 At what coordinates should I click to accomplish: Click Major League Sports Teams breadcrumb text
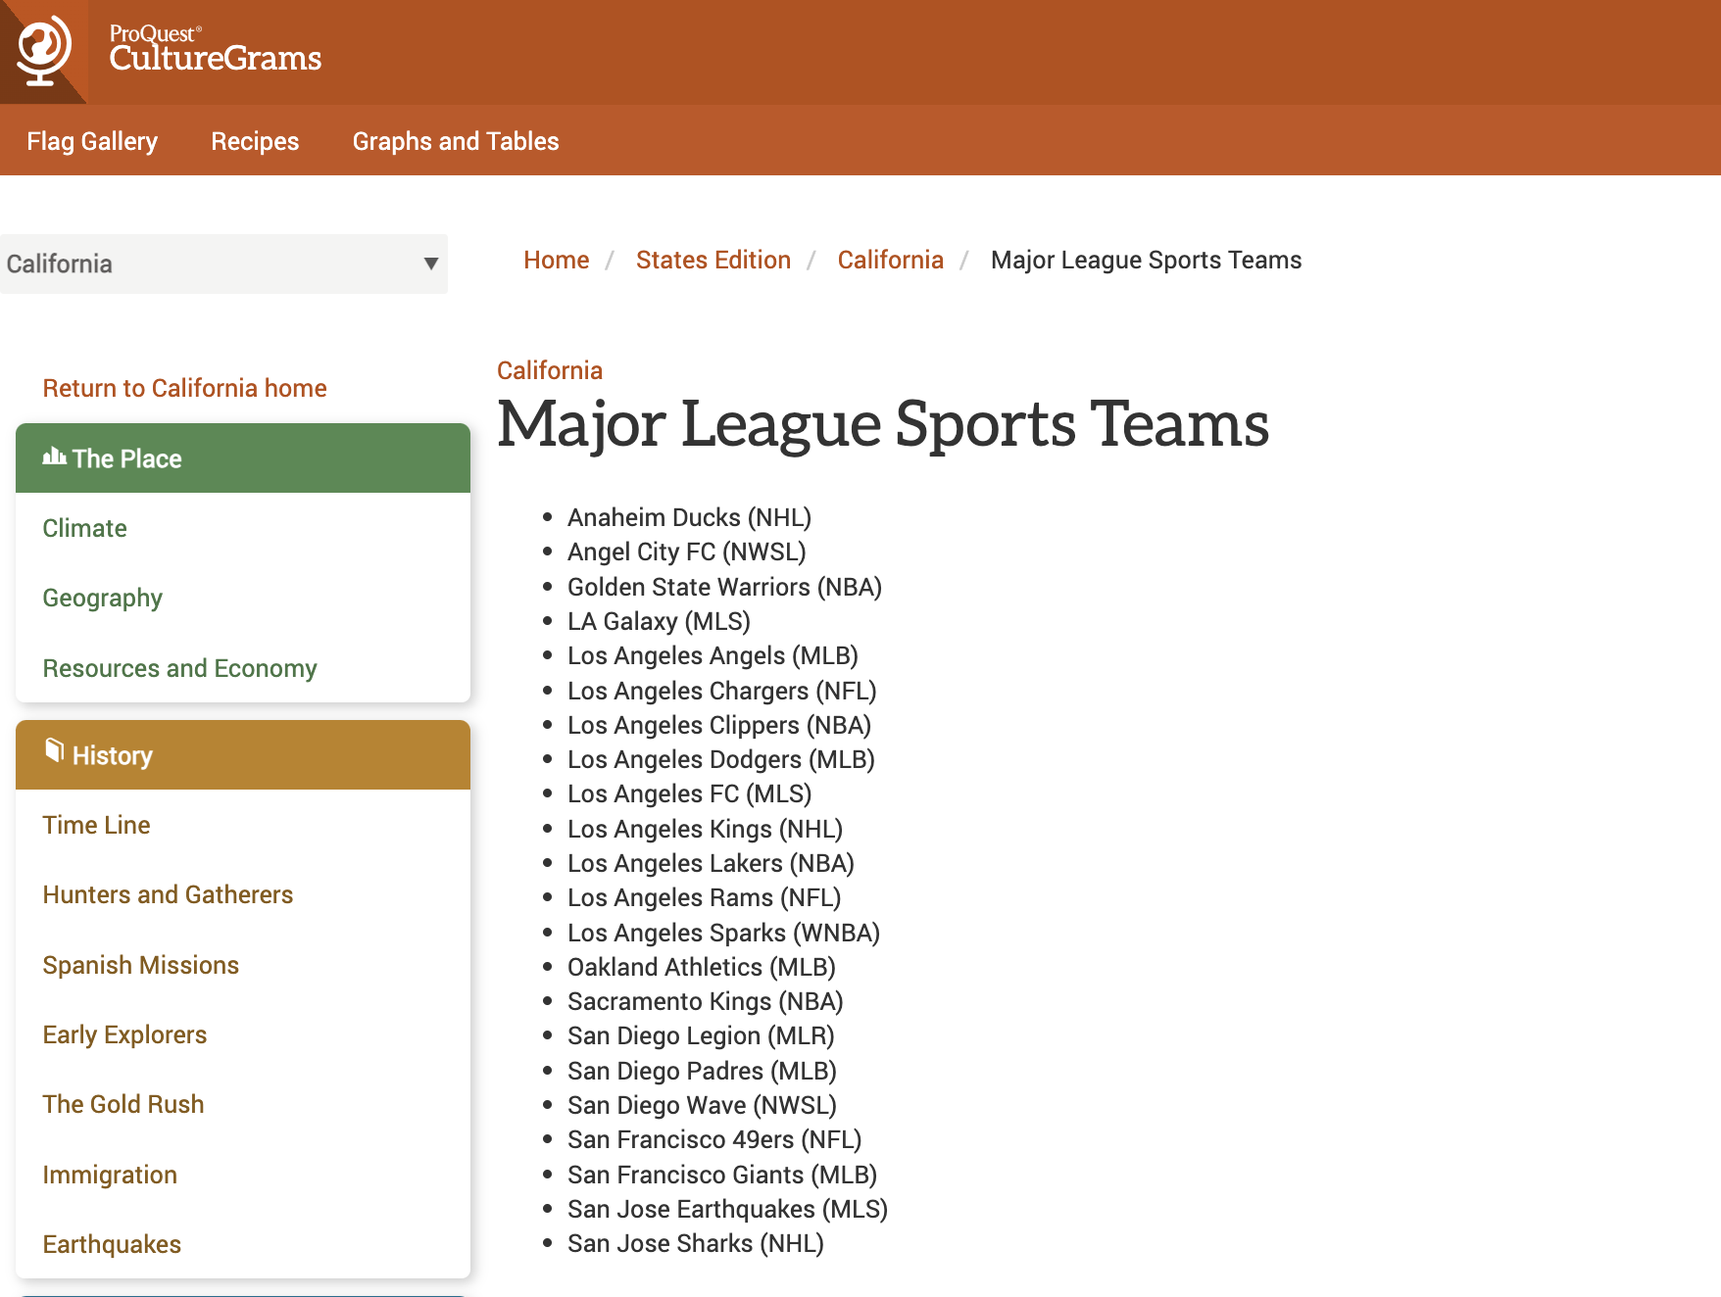coord(1147,260)
